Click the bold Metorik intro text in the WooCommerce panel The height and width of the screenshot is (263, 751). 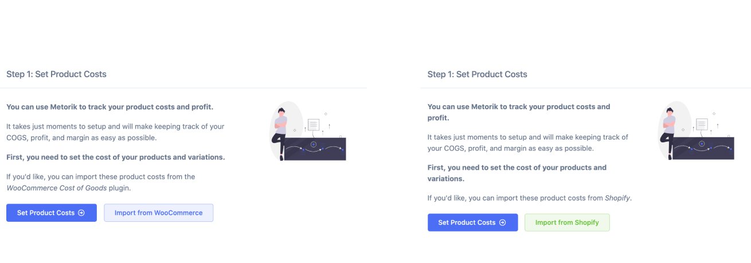[109, 106]
